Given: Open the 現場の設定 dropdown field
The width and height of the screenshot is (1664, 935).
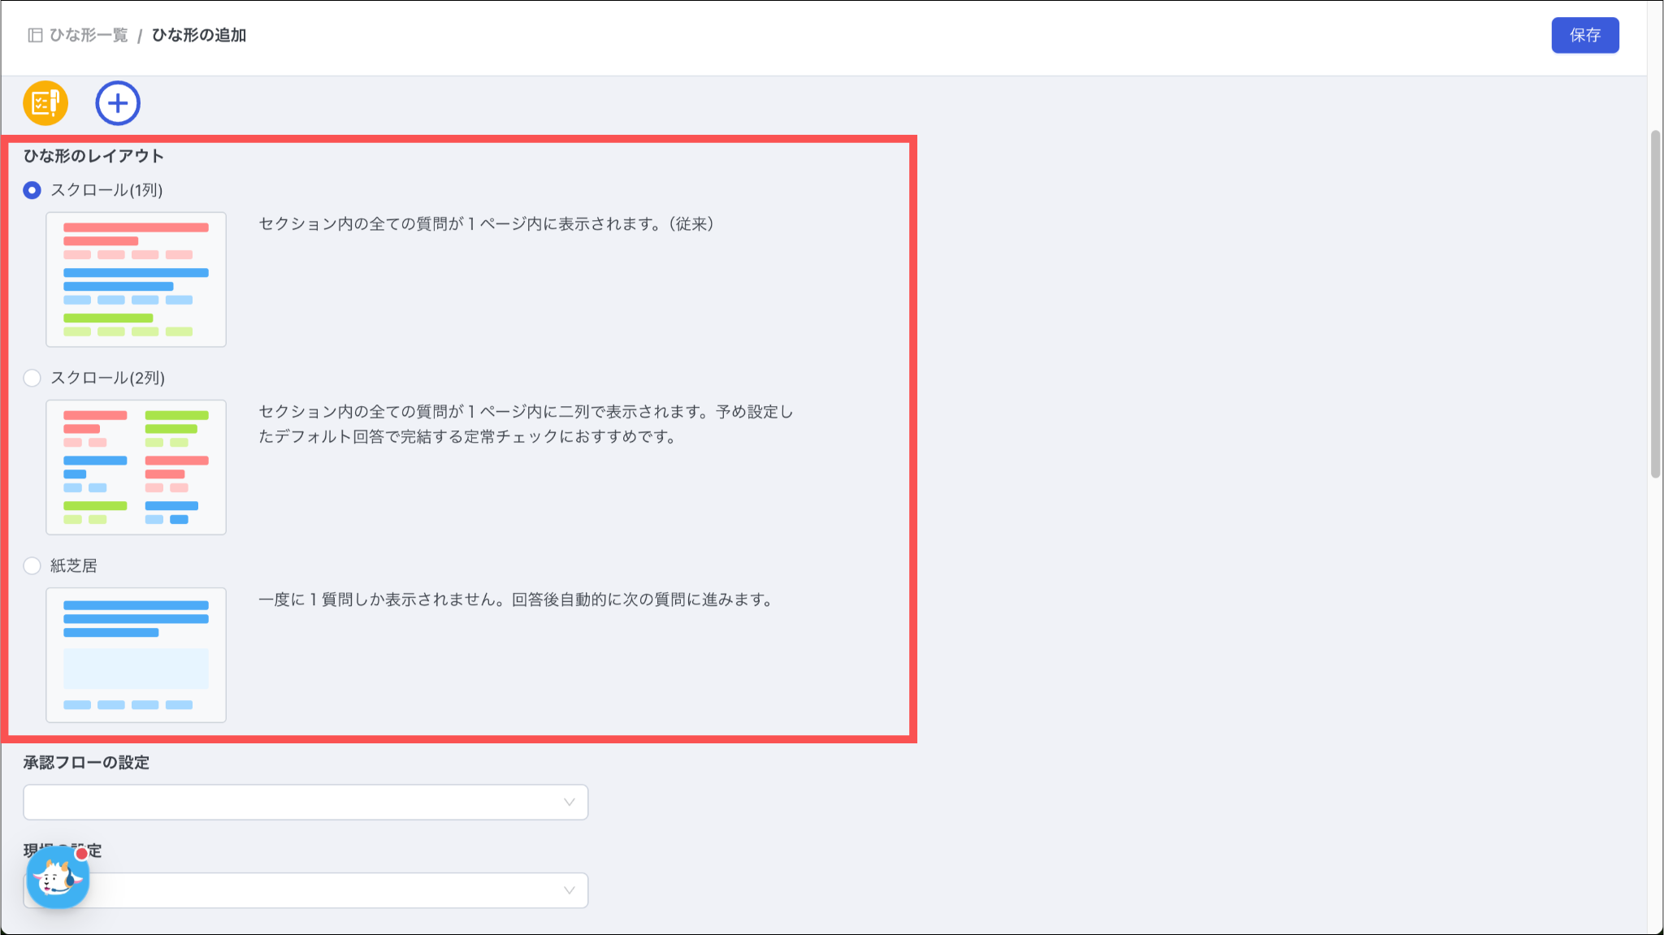Looking at the screenshot, I should tap(325, 890).
